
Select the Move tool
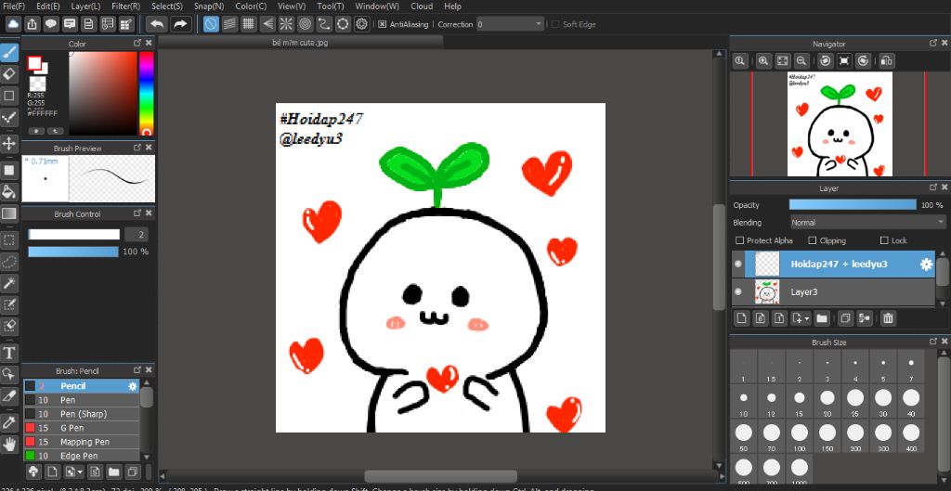[9, 143]
